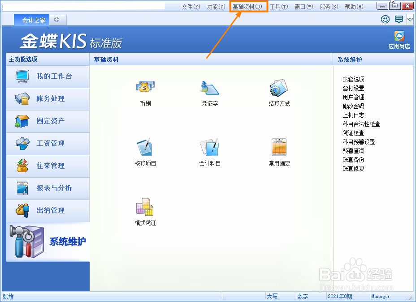Click 数字 indicator in status bar
The image size is (416, 302).
point(303,296)
